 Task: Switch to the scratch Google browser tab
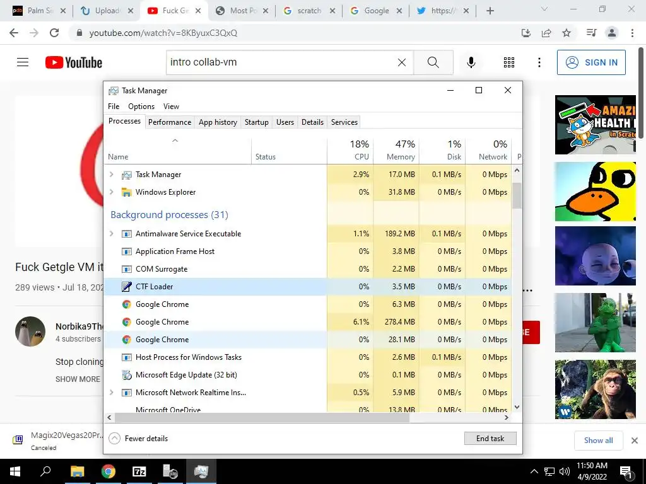tap(308, 11)
